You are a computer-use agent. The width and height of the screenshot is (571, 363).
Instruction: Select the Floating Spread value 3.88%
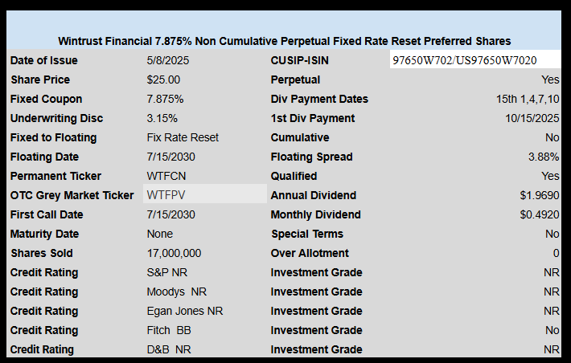click(544, 157)
